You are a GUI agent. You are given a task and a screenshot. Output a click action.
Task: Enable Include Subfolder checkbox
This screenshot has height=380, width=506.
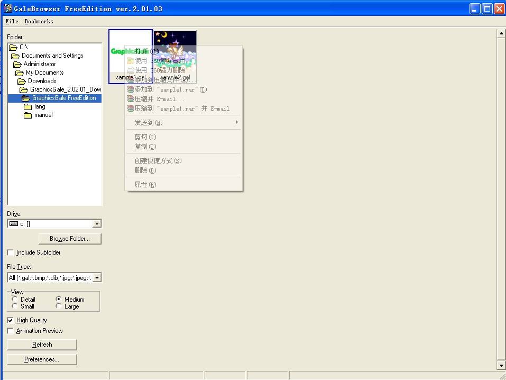(11, 252)
